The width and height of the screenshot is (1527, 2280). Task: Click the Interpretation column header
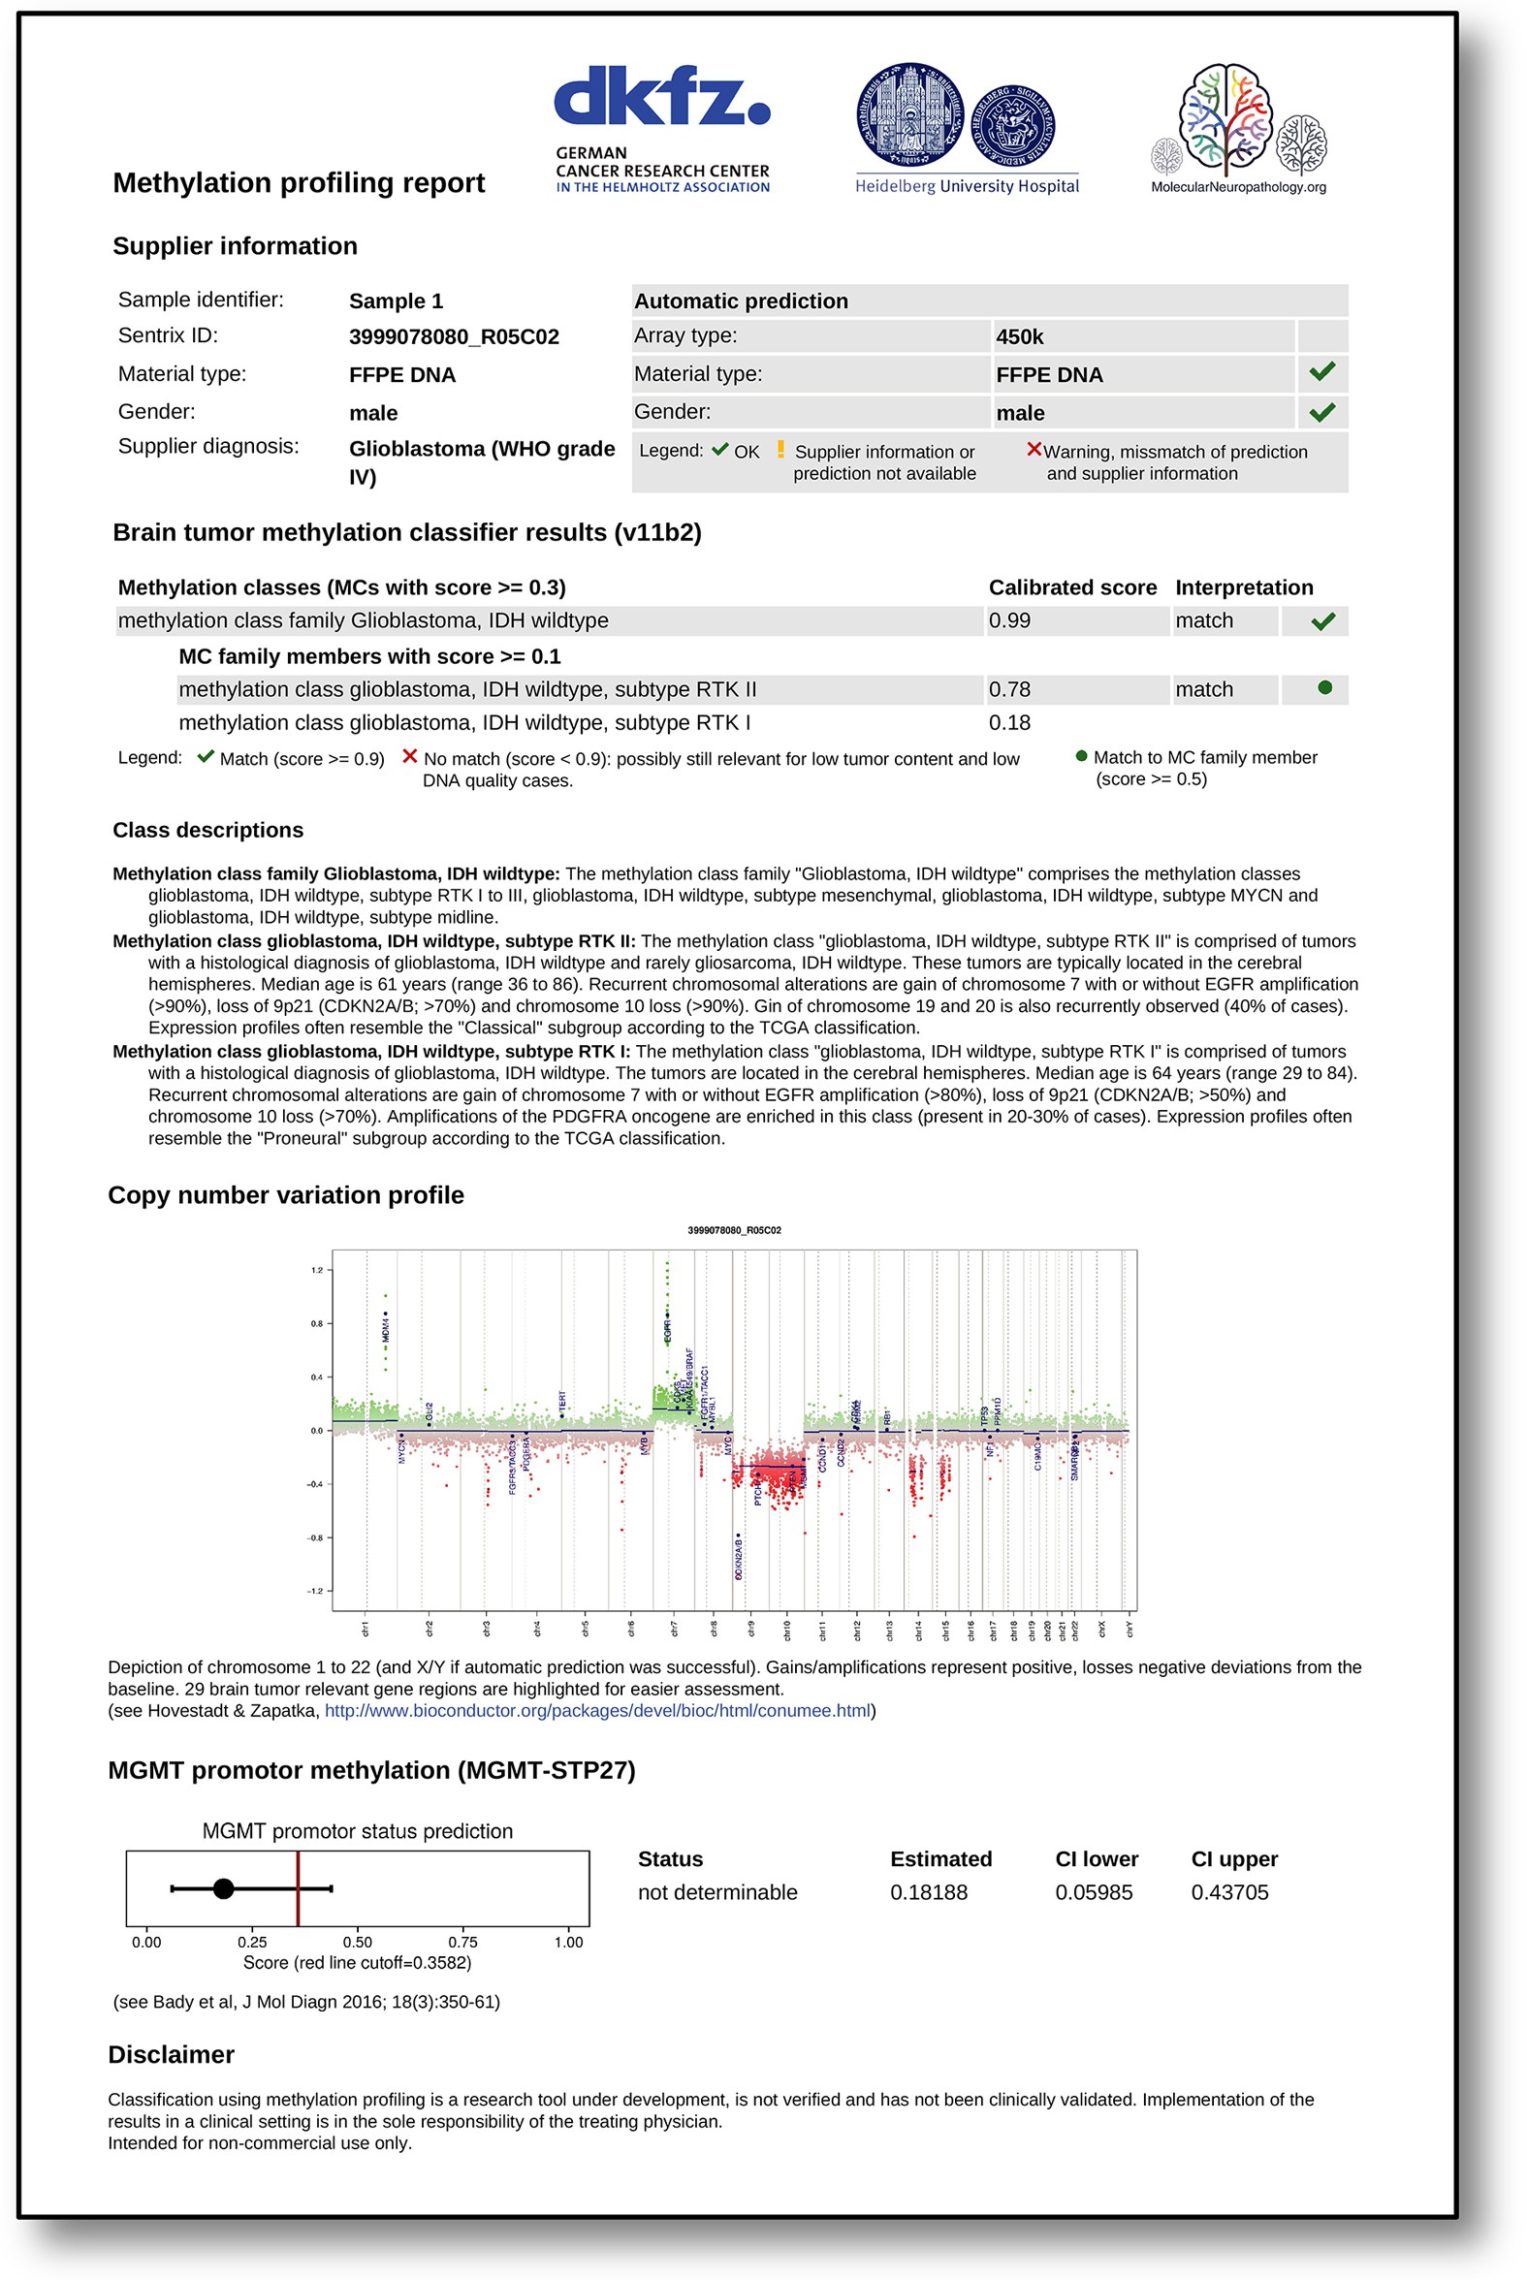(x=1244, y=587)
